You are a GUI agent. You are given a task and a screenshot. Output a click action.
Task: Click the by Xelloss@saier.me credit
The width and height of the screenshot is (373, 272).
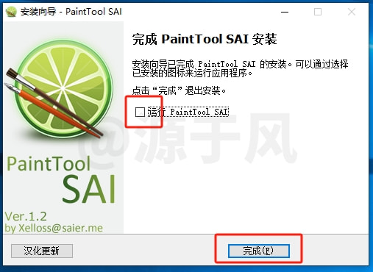(54, 228)
